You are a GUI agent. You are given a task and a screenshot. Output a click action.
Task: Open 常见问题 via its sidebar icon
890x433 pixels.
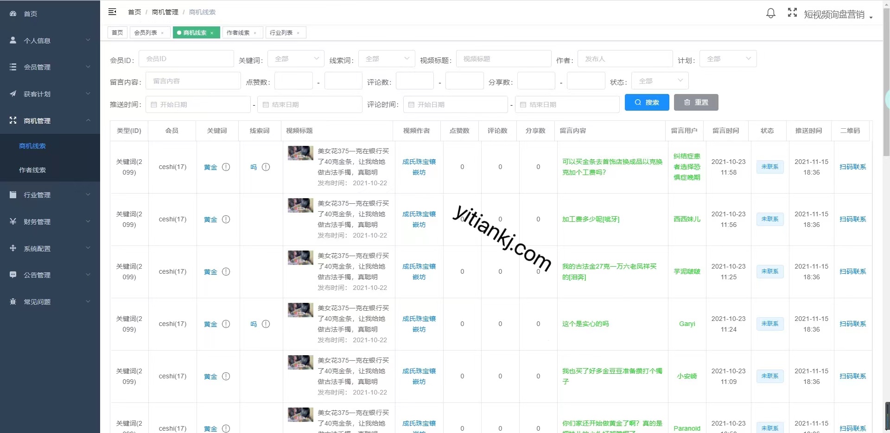pos(13,301)
